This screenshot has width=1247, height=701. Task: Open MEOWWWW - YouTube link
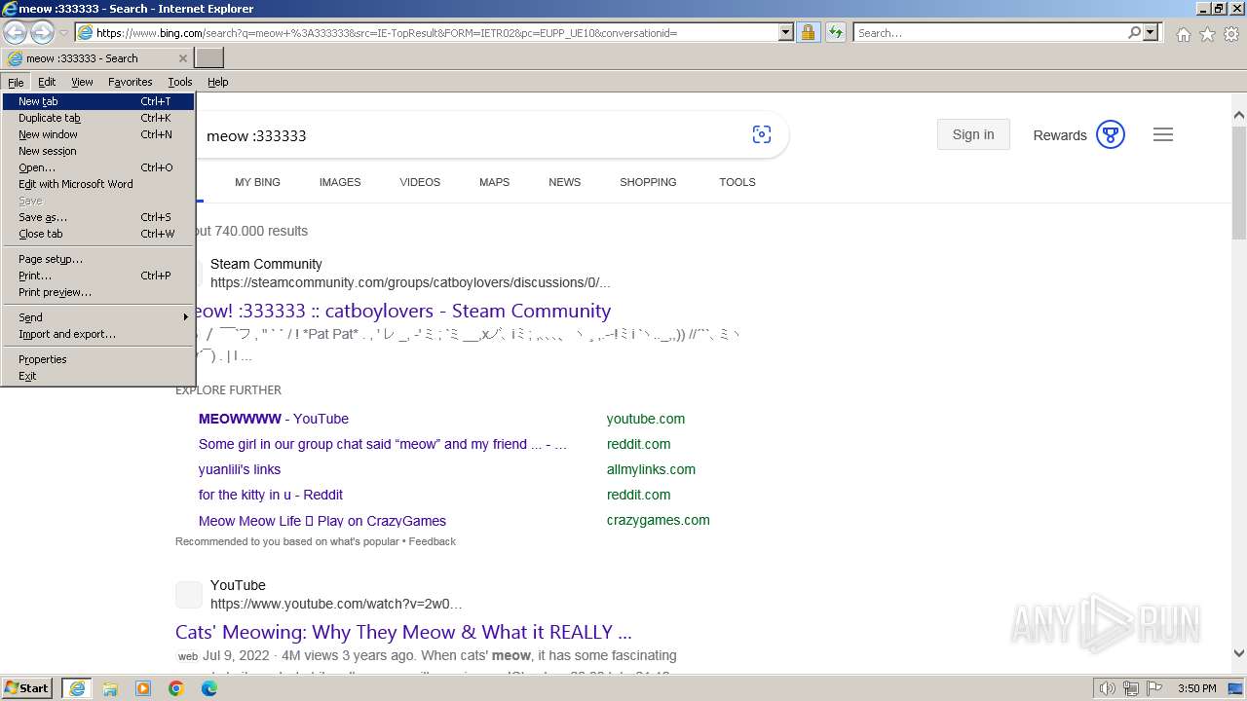pos(274,419)
